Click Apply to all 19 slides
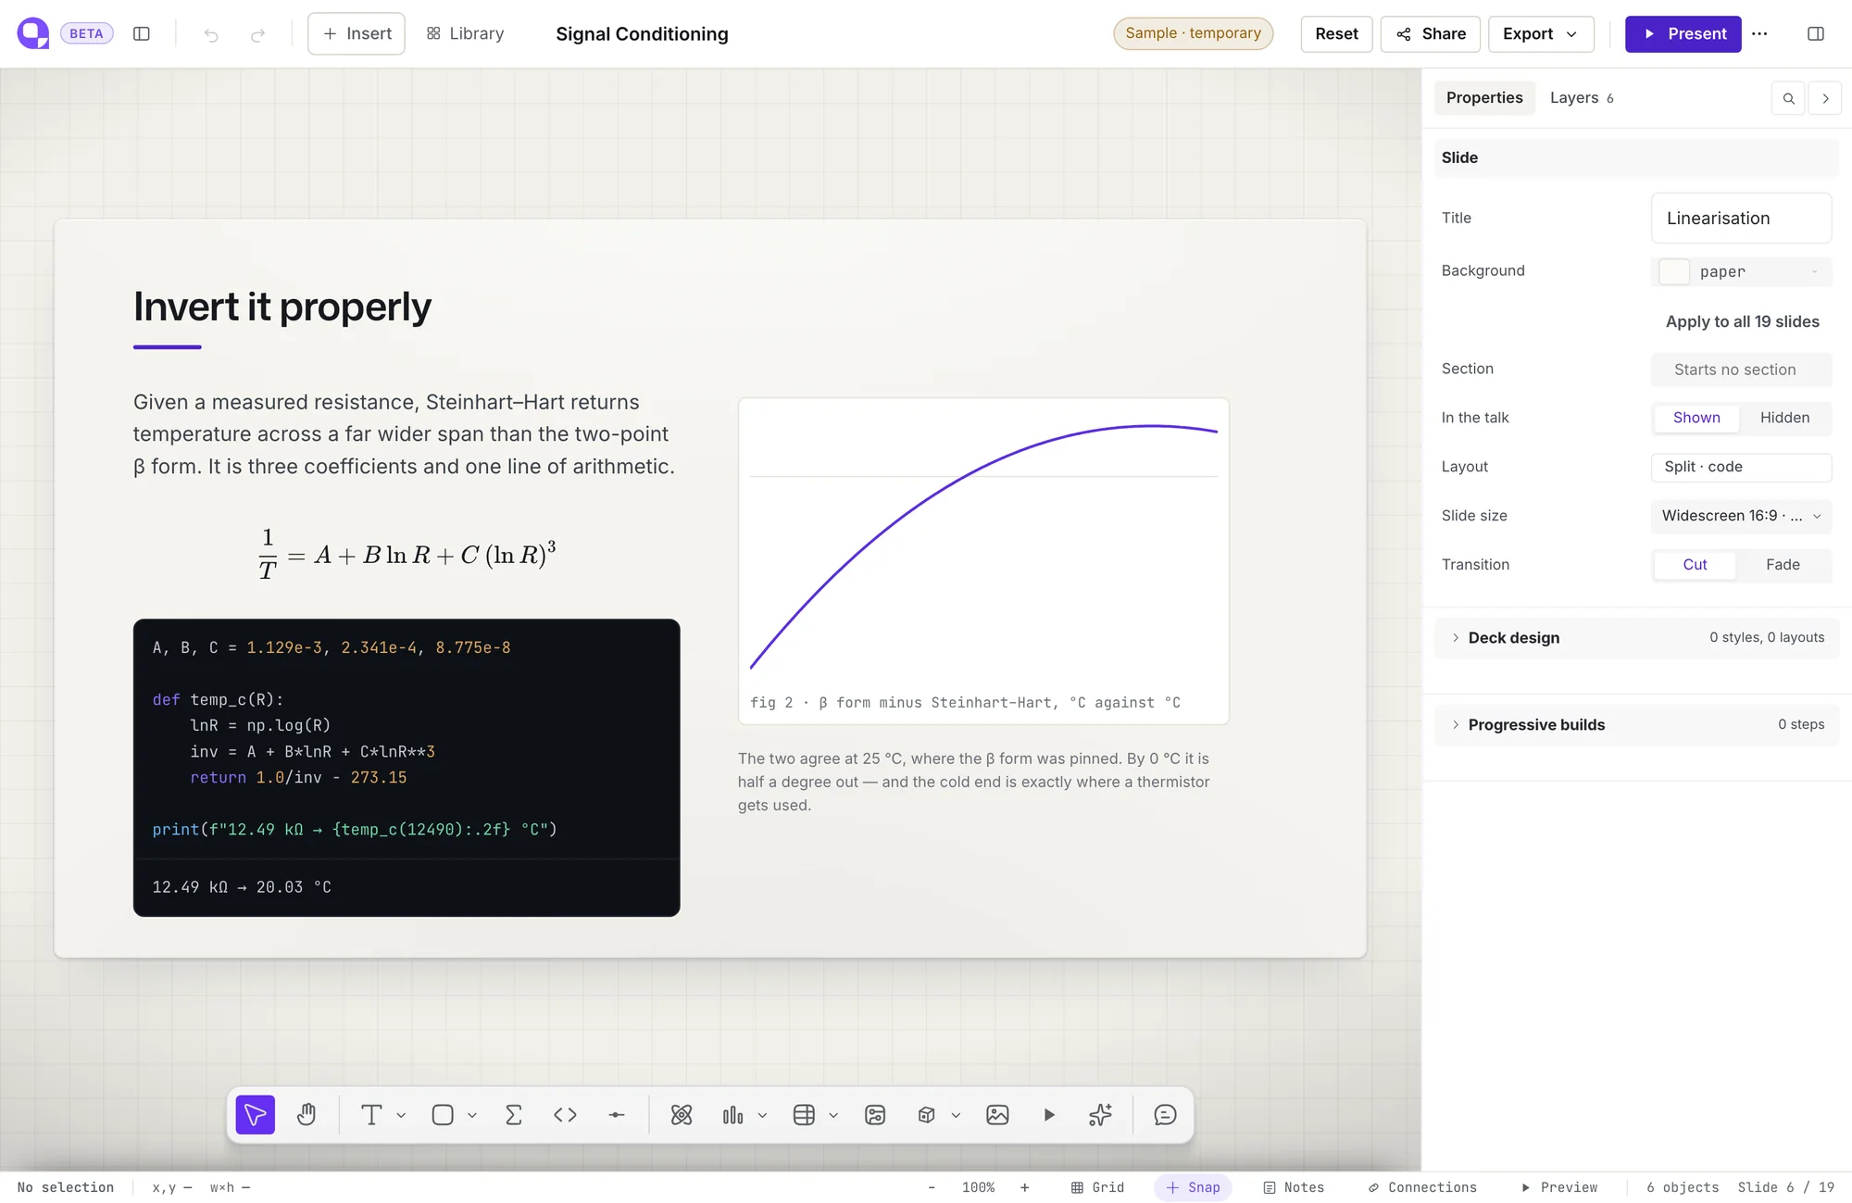This screenshot has width=1852, height=1203. point(1742,322)
